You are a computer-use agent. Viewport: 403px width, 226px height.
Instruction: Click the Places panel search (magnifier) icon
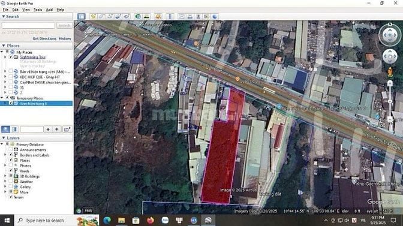pyautogui.click(x=5, y=129)
